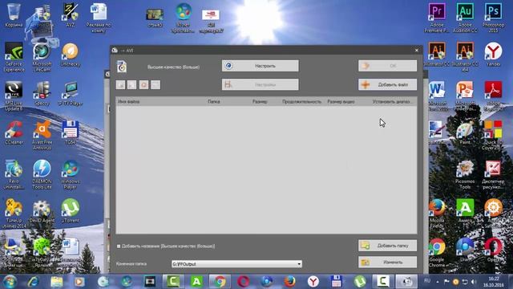Image resolution: width=513 pixels, height=289 pixels.
Task: Select the Quick CD Cover desktop icon
Action: pos(493,135)
